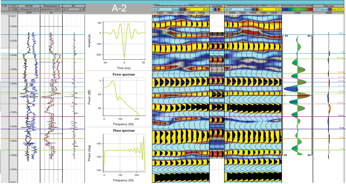Select the TVD track header

click(4, 6)
